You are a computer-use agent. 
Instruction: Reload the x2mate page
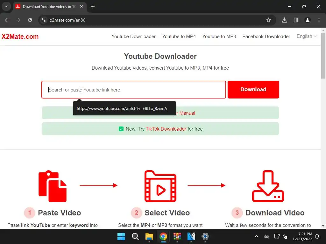coord(30,20)
